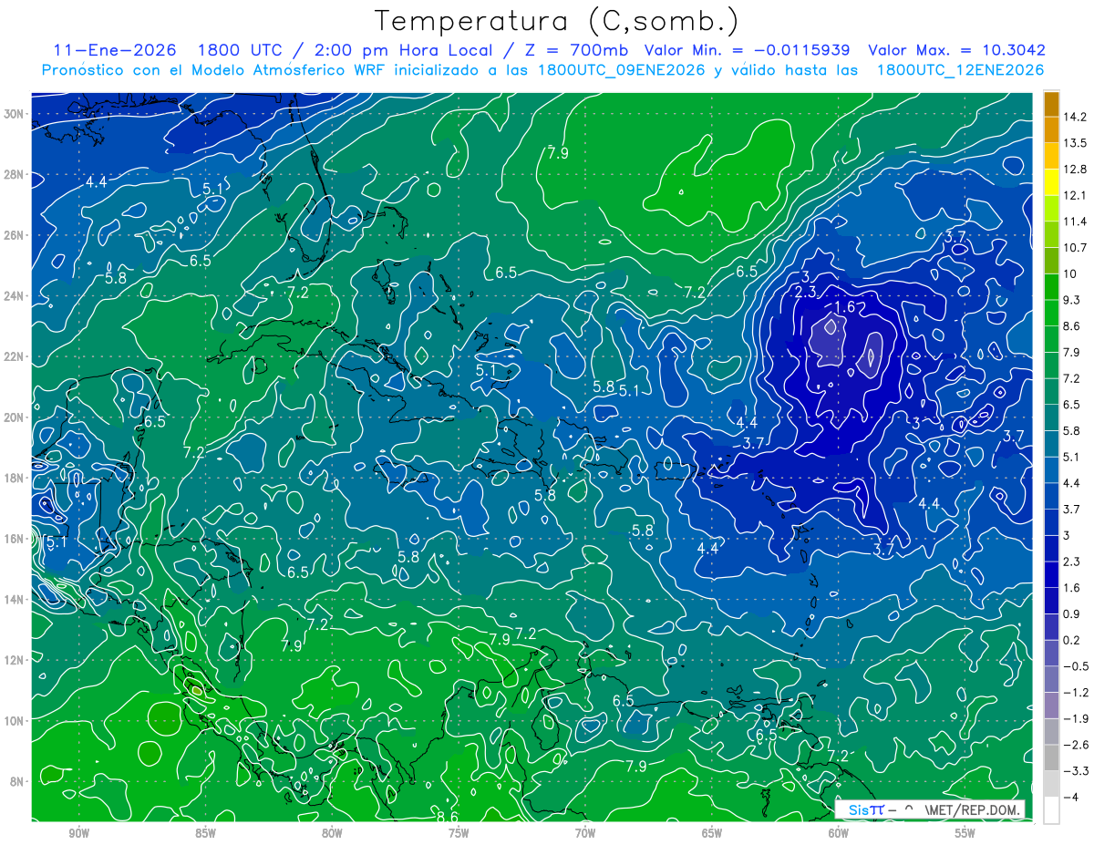Viewport: 1094px width, 845px height.
Task: Click the "Valor Max. = 10.3042" value
Action: [x=956, y=50]
